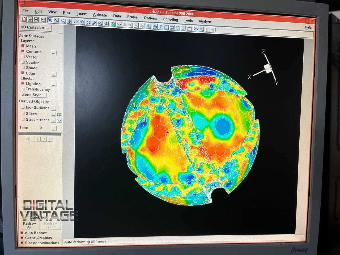
Task: Select the Translate/pan arrows tool
Action: coord(69,21)
